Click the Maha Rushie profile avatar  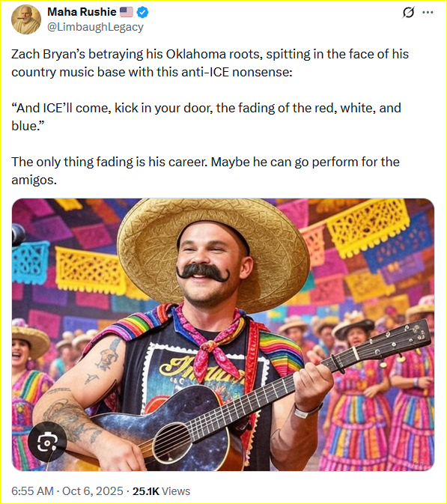pyautogui.click(x=26, y=19)
